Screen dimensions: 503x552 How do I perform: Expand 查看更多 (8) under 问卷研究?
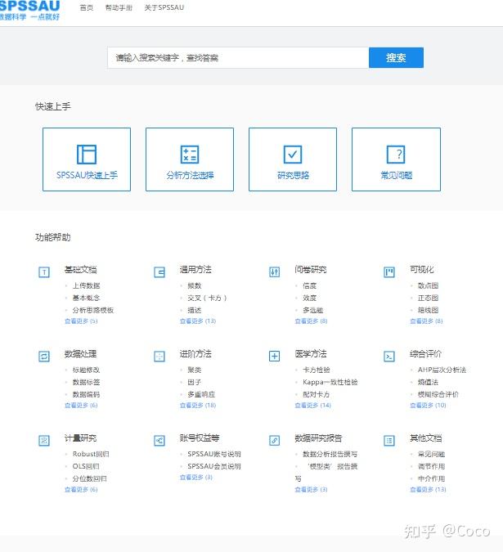coord(311,321)
